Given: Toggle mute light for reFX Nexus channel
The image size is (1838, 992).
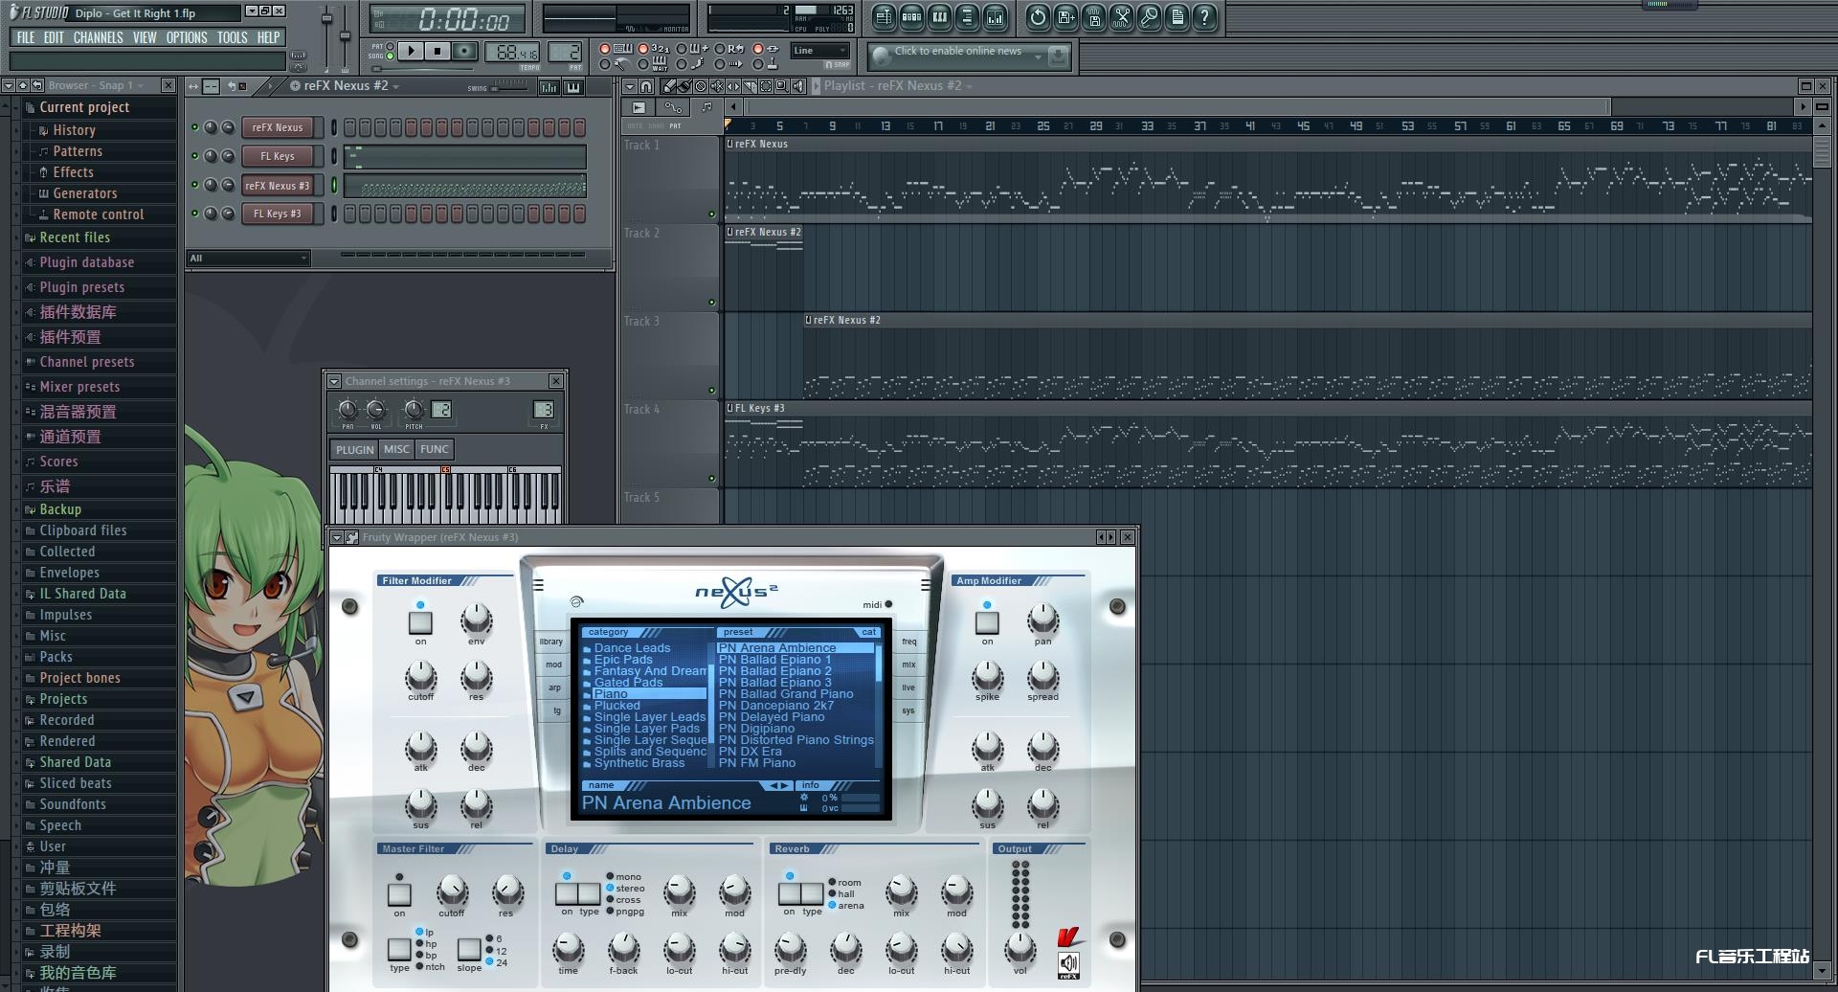Looking at the screenshot, I should coord(195,127).
